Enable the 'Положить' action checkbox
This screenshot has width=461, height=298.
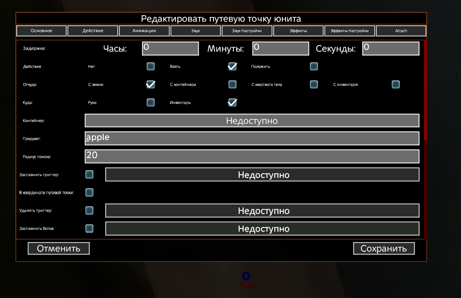pos(314,66)
